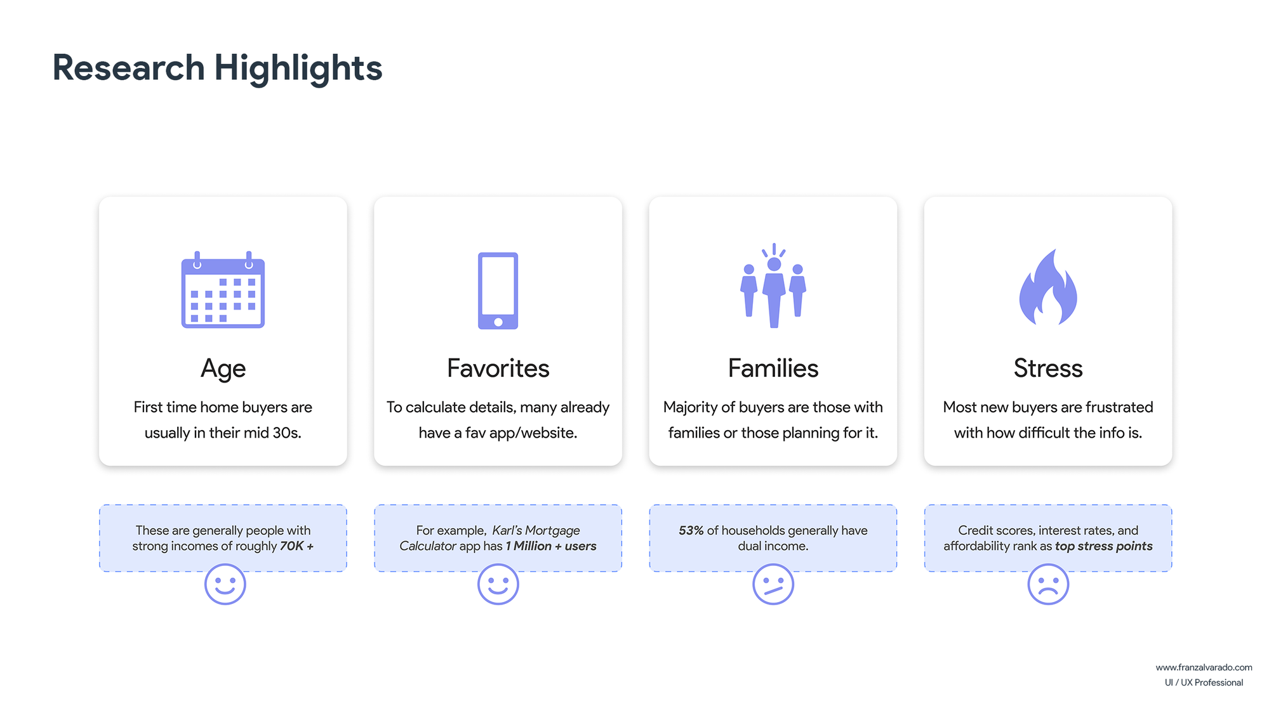Click the confused face under dual income note
The image size is (1269, 713).
[773, 584]
